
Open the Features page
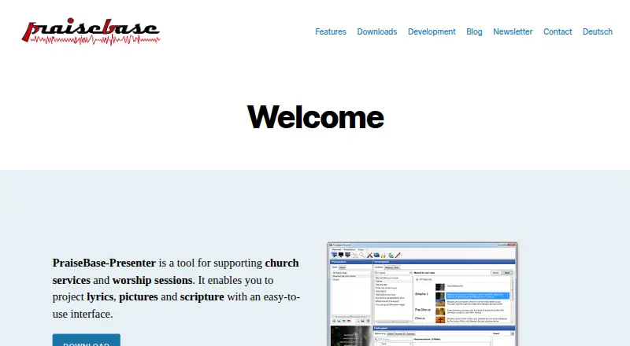(330, 31)
